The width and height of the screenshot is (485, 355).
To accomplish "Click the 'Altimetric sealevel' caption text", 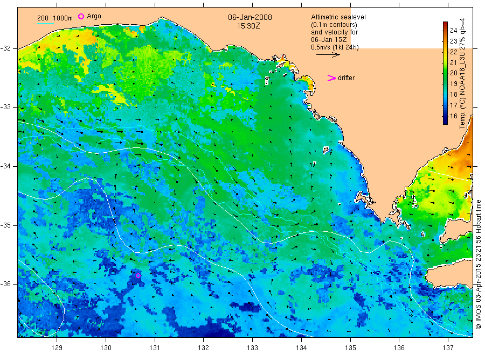I will click(338, 17).
